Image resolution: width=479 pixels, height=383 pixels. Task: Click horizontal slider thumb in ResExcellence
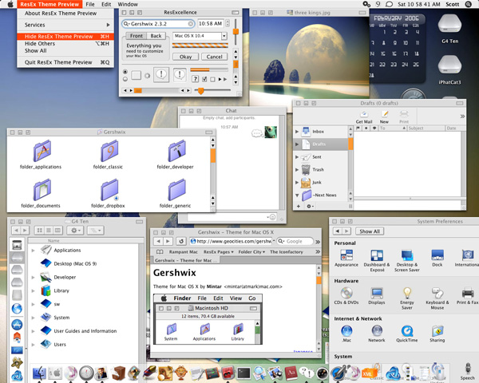click(x=200, y=91)
